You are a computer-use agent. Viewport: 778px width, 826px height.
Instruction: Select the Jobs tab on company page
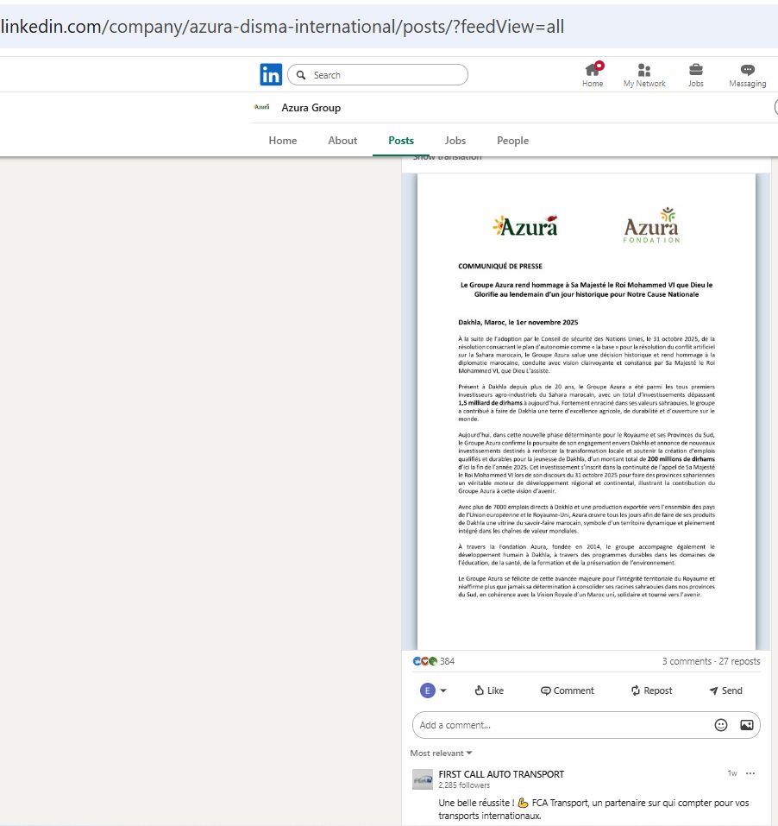click(455, 141)
